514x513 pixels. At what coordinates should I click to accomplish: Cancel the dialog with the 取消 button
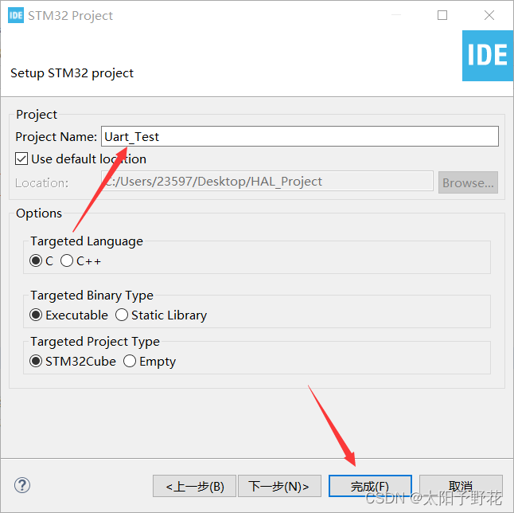[x=461, y=486]
